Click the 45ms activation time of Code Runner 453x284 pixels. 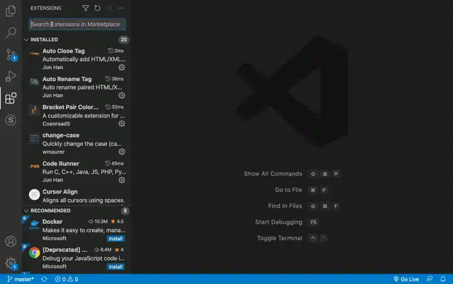(x=114, y=163)
